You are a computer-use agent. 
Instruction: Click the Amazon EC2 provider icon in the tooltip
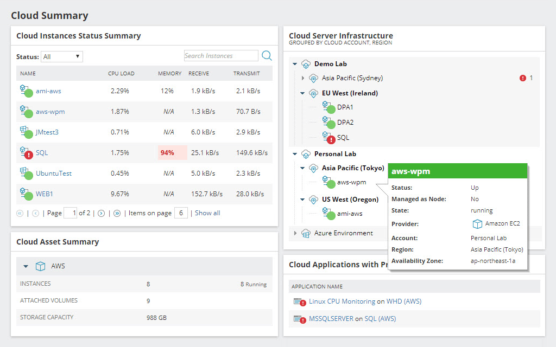[x=478, y=223]
